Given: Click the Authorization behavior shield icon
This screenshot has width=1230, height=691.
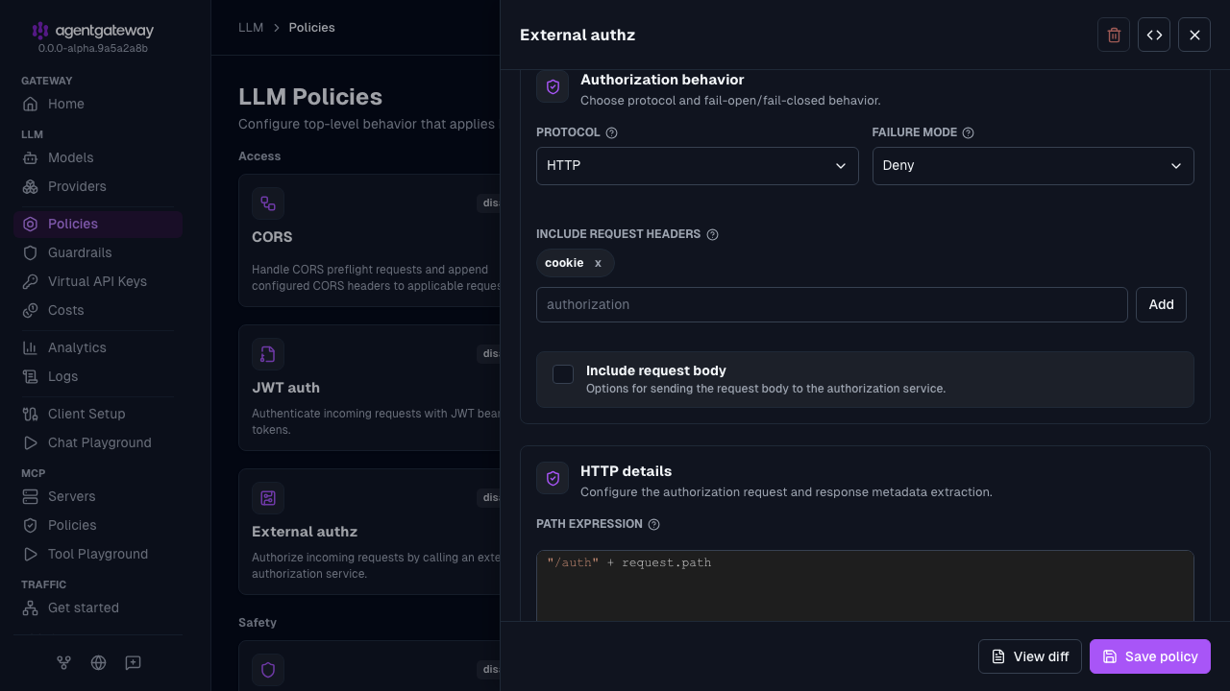Looking at the screenshot, I should (x=553, y=86).
